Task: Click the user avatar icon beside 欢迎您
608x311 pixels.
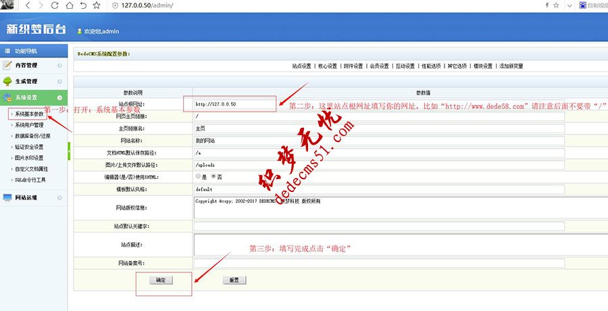Action: click(80, 31)
